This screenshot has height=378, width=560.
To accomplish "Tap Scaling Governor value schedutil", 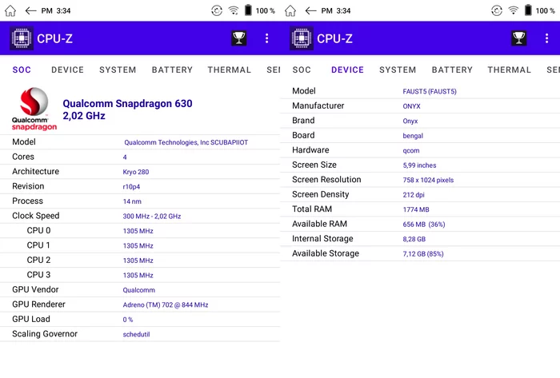I will click(x=136, y=335).
